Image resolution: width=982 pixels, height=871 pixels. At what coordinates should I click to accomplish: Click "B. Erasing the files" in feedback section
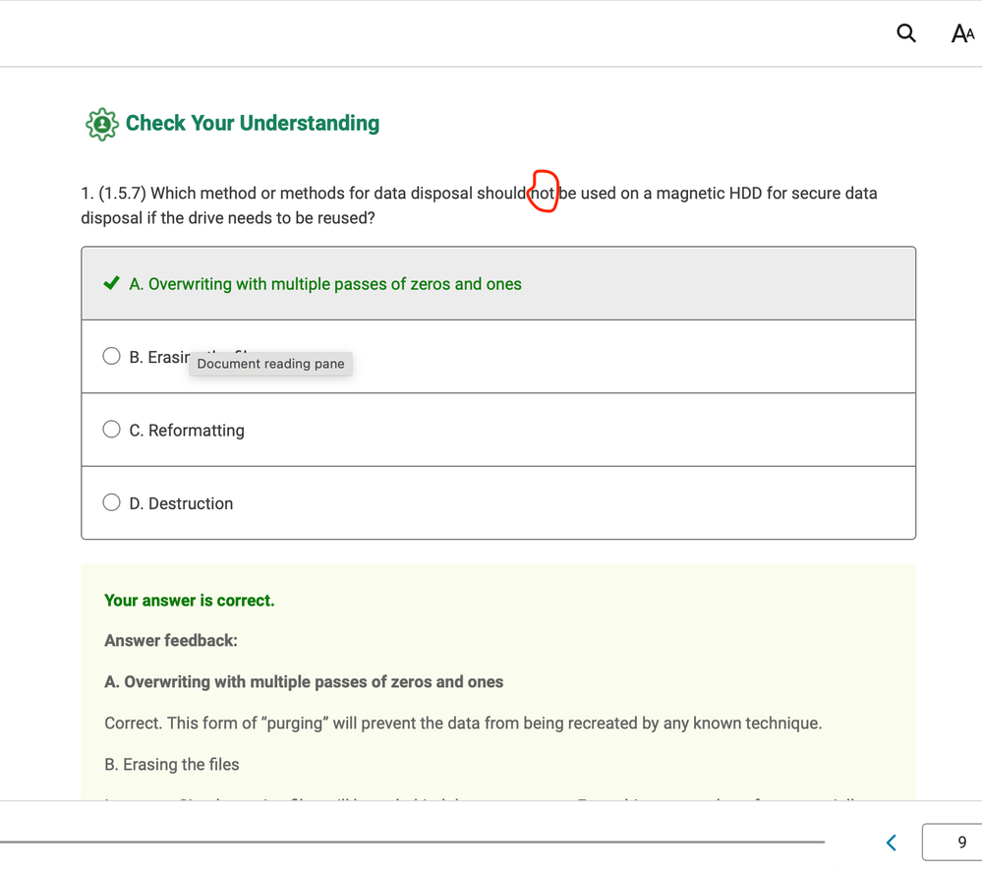coord(172,765)
